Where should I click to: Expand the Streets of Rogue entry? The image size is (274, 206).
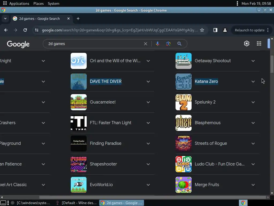tap(253, 144)
